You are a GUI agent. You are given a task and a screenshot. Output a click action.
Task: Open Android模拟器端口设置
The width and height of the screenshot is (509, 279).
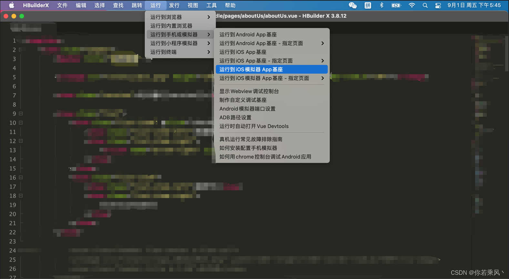[272, 109]
